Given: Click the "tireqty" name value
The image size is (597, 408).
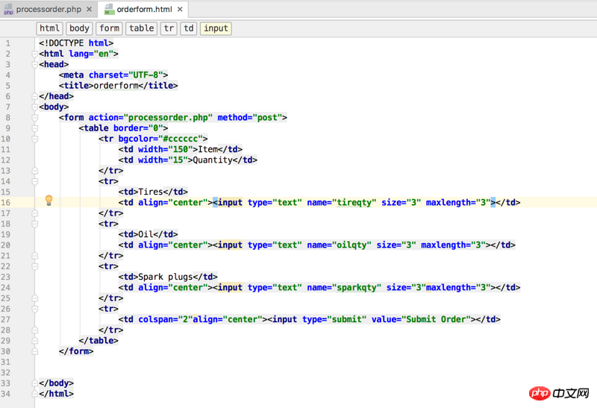Looking at the screenshot, I should point(354,203).
